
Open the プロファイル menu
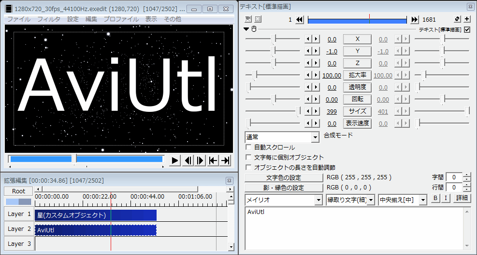click(x=121, y=19)
